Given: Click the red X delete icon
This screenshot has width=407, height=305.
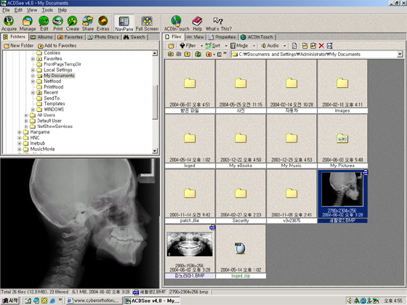Looking at the screenshot, I should click(321, 46).
